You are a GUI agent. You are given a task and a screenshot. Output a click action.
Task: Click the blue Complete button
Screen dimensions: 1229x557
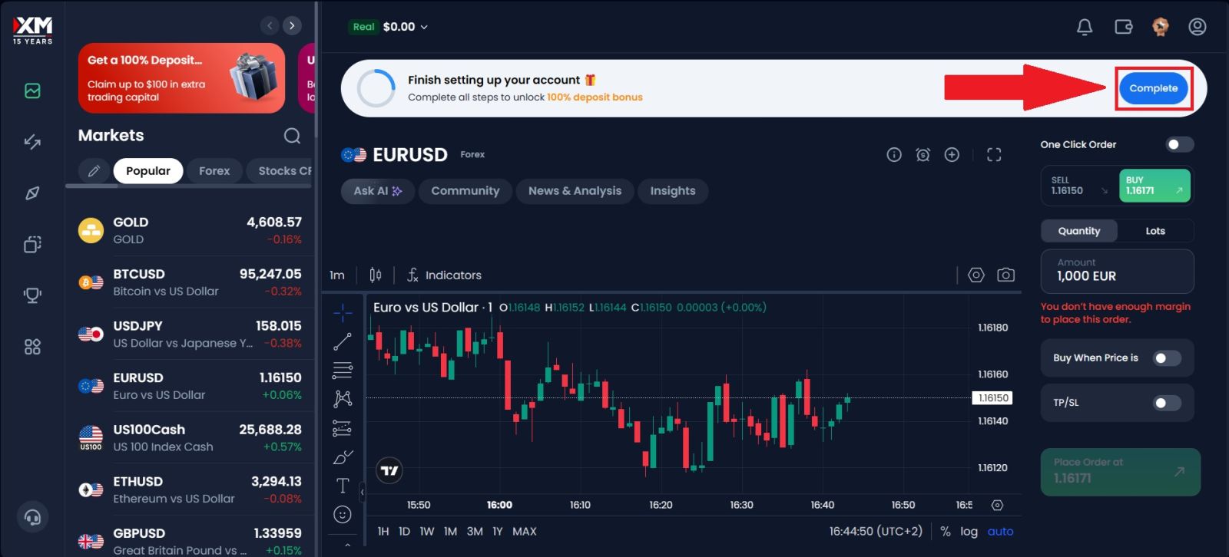tap(1153, 88)
